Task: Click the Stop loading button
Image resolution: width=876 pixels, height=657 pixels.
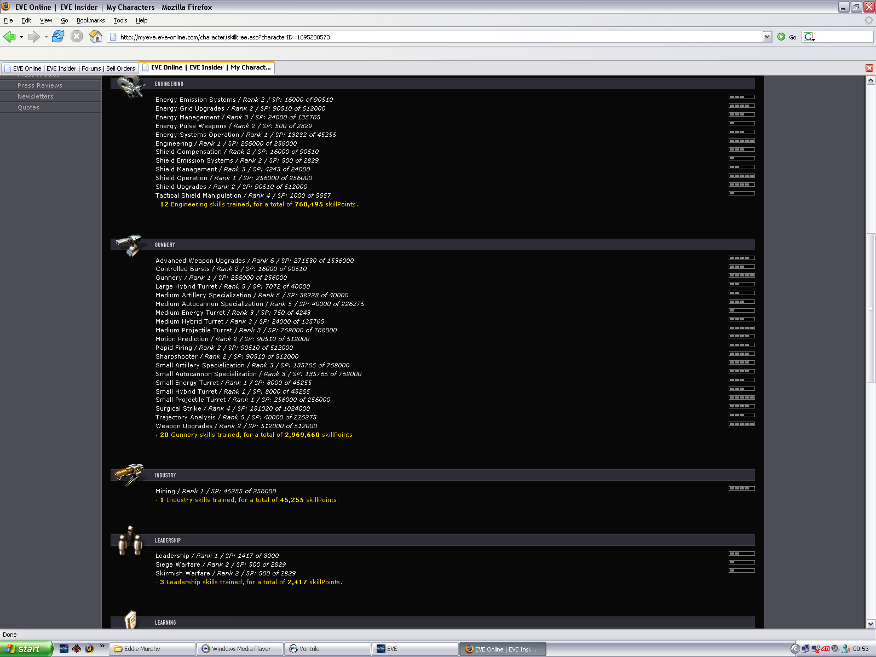Action: [x=77, y=37]
